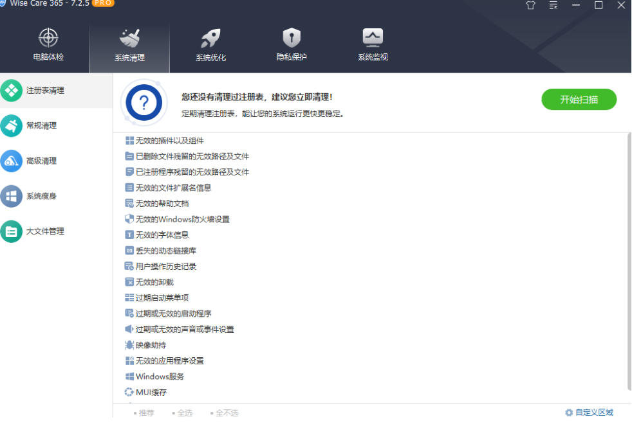The height and width of the screenshot is (426, 632).
Task: Open 大文件管理 in the sidebar
Action: (56, 231)
